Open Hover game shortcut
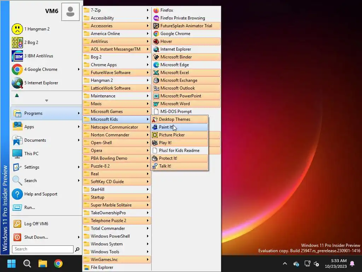 pos(186,41)
